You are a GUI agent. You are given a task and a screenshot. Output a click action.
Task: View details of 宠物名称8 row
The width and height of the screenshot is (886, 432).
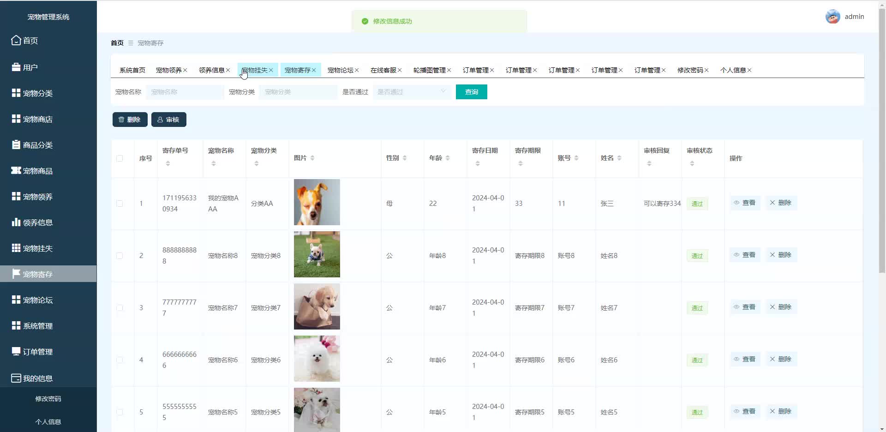click(x=745, y=255)
